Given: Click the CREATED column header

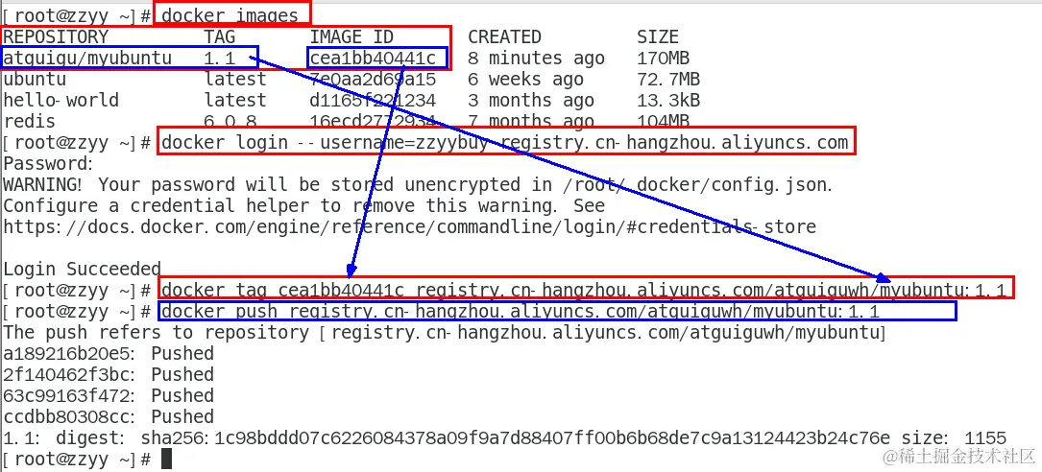Looking at the screenshot, I should (504, 37).
